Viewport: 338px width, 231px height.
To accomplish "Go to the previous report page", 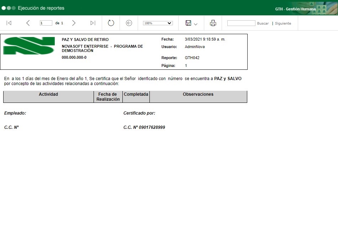I will click(28, 23).
